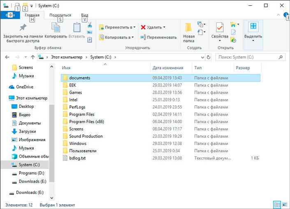Open Загрузки in navigation pane
290x209 pixels.
(x=24, y=132)
